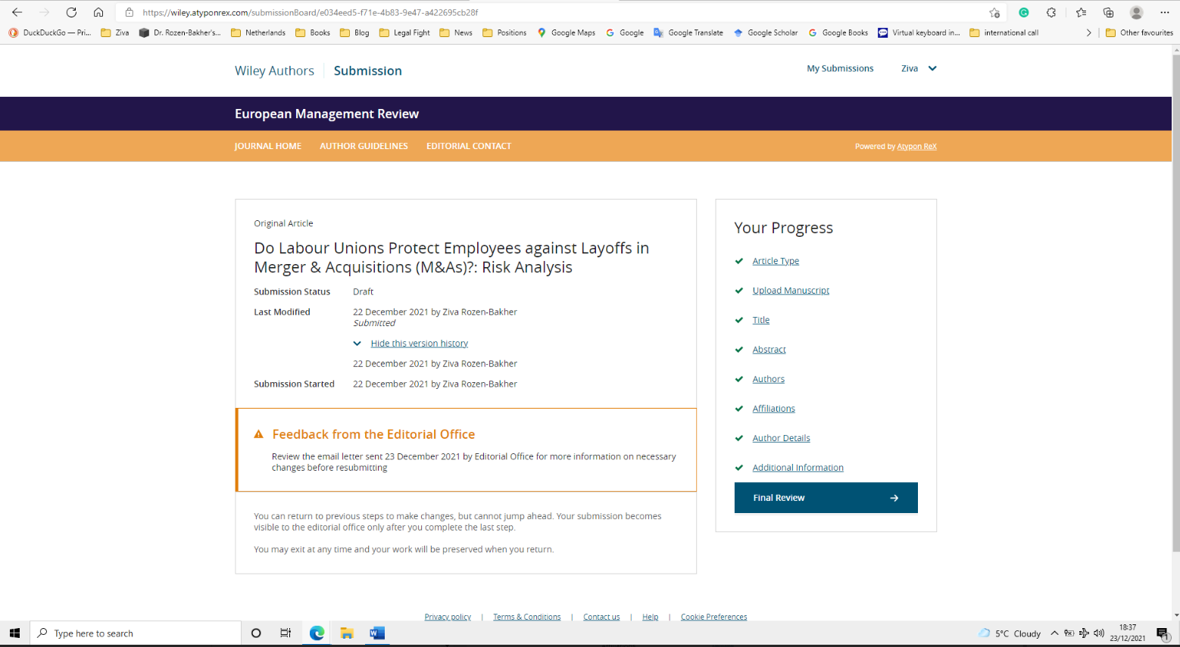This screenshot has height=647, width=1180.
Task: Add page to favourites star icon
Action: (994, 13)
